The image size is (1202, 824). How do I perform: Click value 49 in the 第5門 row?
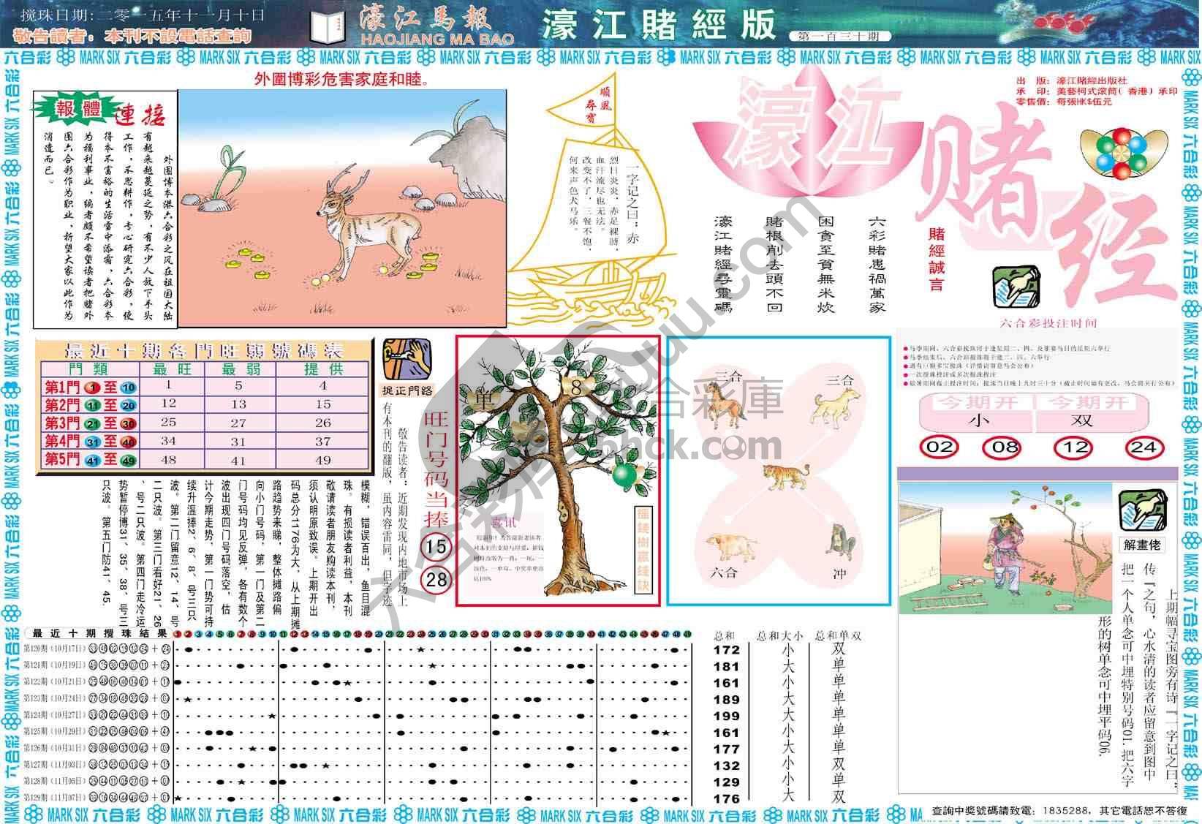323,460
